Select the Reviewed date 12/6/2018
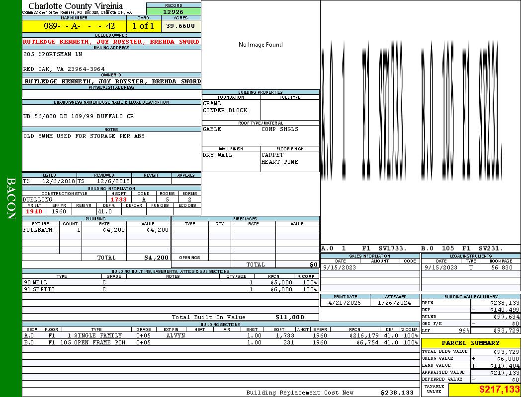The image size is (522, 397). point(113,182)
